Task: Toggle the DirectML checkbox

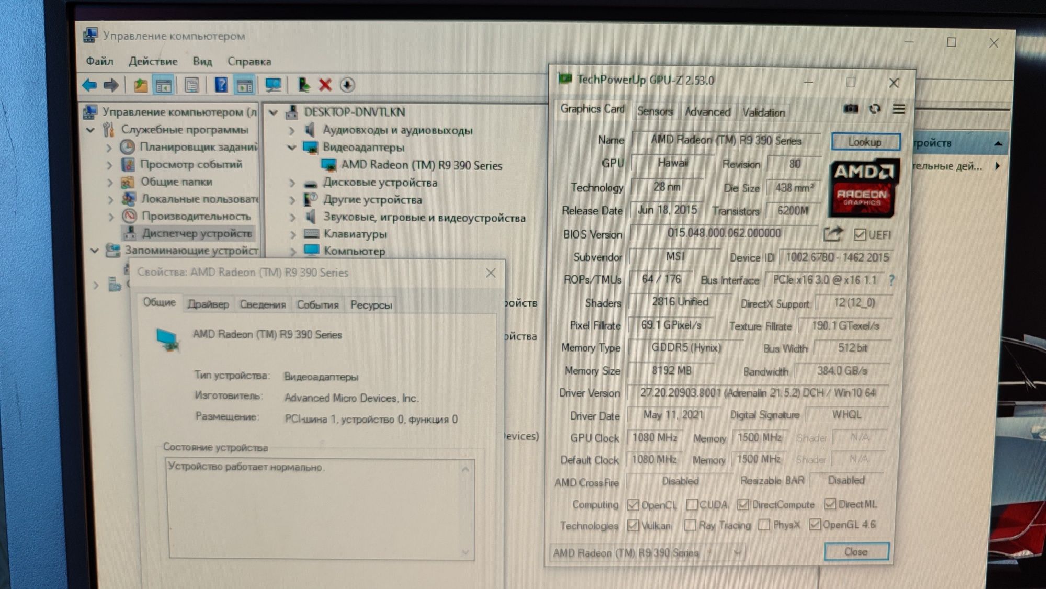Action: (x=830, y=504)
